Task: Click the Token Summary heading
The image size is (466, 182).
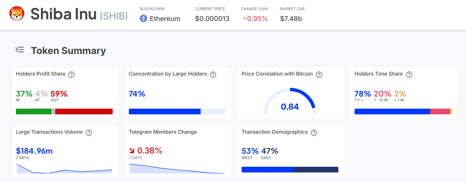Action: (x=68, y=51)
